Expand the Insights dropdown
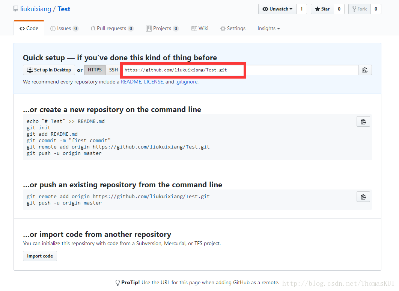 [x=268, y=28]
